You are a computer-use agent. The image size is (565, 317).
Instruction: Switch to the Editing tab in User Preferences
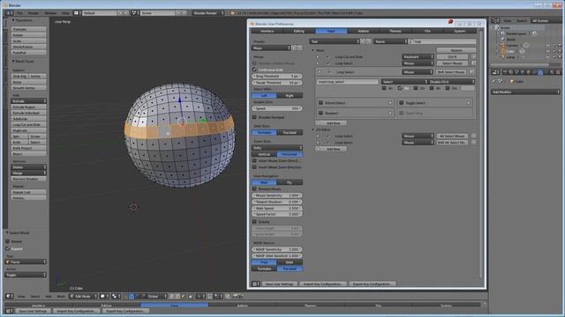(299, 32)
